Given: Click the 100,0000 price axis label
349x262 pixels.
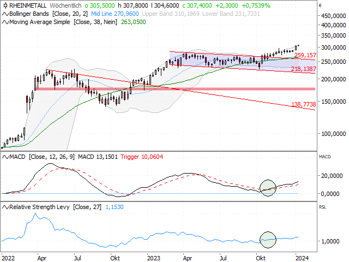Looking at the screenshot, I should (333, 134).
